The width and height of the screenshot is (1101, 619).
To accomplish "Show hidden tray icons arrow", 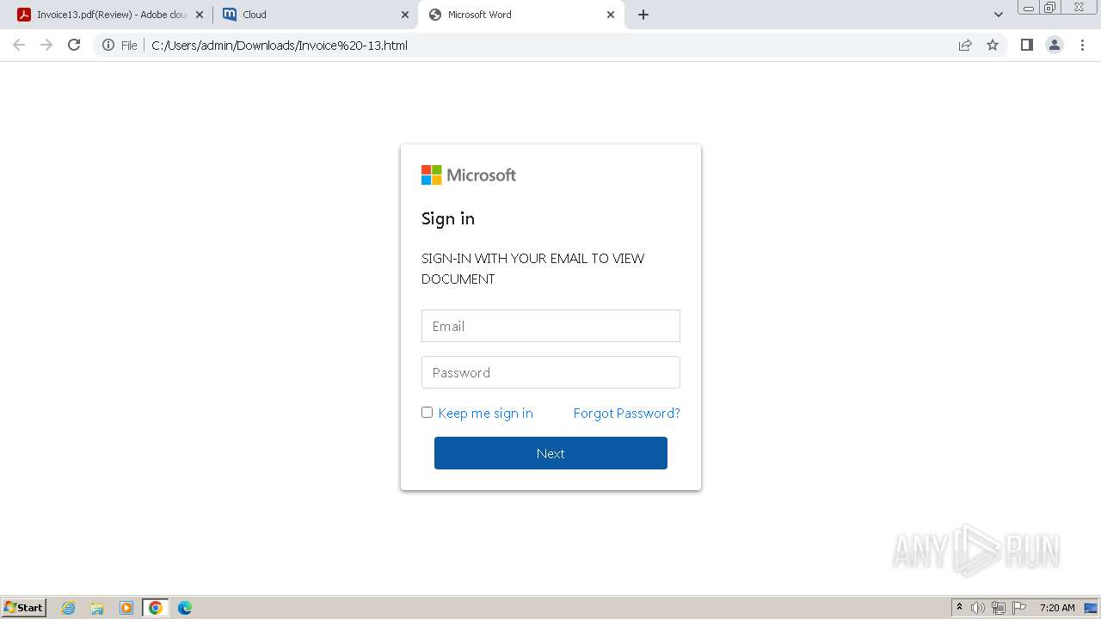I will point(959,608).
